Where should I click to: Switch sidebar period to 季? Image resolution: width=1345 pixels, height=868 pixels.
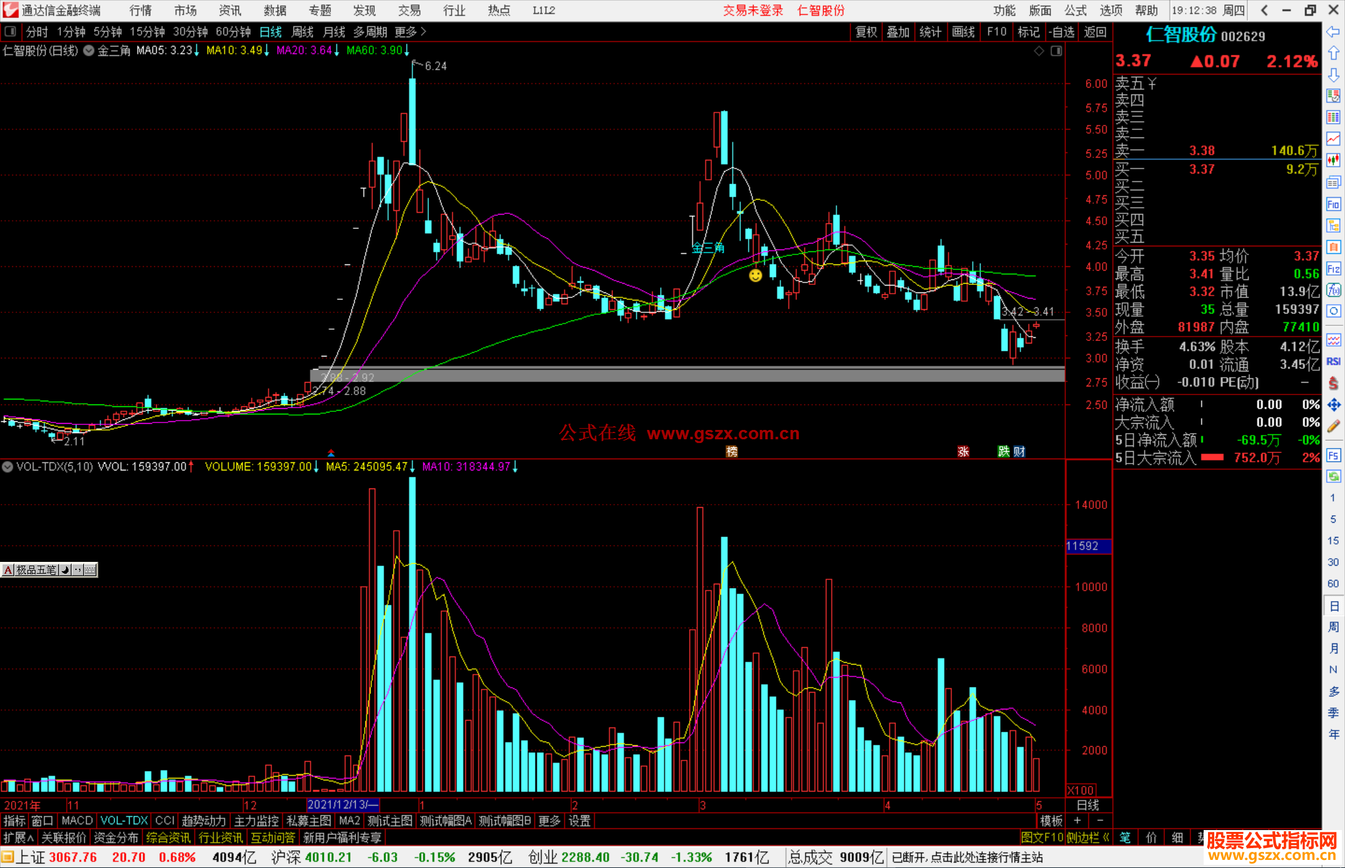pyautogui.click(x=1333, y=712)
